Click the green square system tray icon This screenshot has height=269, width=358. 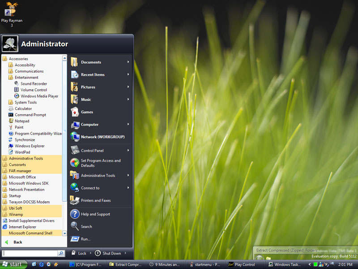tap(315, 265)
